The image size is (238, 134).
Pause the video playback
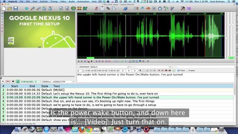[13, 82]
